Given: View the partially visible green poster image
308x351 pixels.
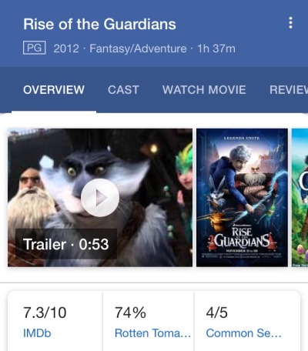Looking at the screenshot, I should (x=300, y=198).
